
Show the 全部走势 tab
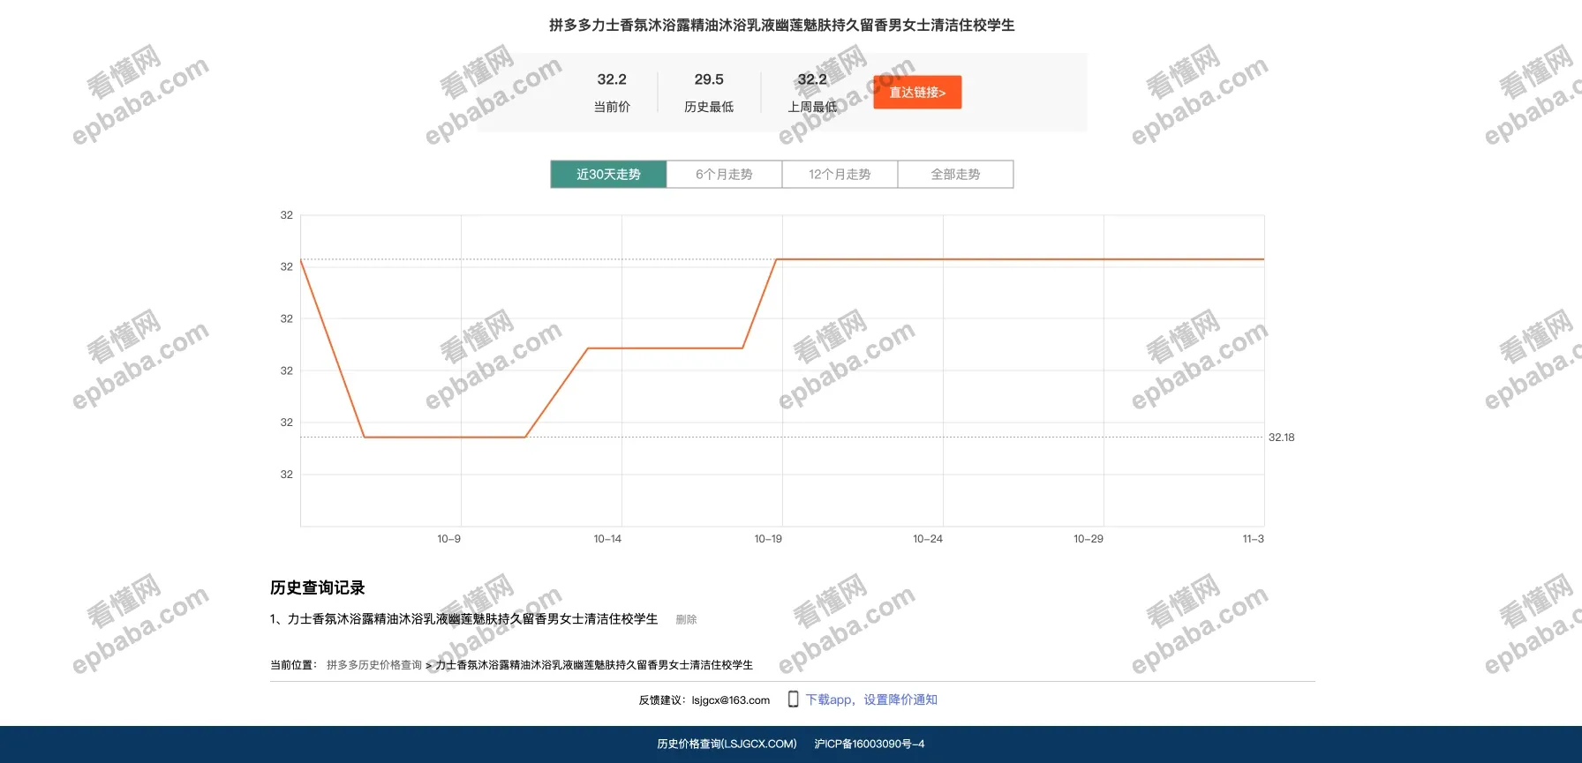[955, 175]
